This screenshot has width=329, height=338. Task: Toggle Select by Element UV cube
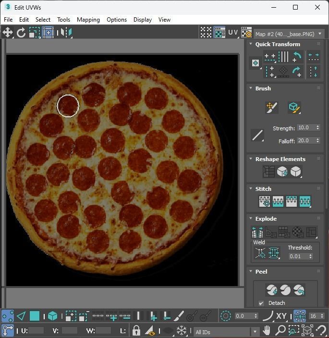tap(52, 316)
